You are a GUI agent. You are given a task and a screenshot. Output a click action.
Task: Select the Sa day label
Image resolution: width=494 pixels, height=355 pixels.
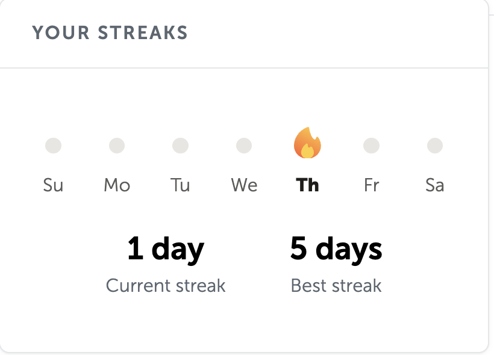click(x=435, y=185)
